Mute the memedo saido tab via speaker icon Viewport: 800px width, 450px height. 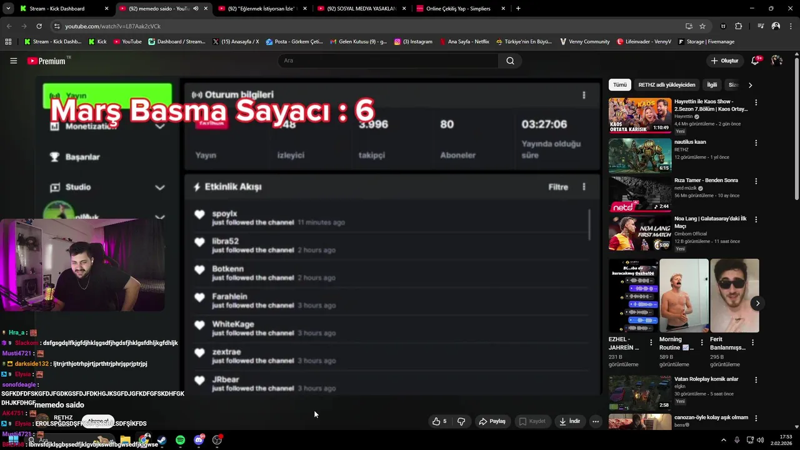pyautogui.click(x=196, y=9)
